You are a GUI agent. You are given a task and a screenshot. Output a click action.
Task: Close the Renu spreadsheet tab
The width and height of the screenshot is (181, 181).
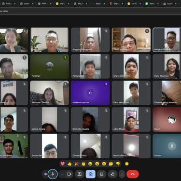pyautogui.click(x=158, y=3)
